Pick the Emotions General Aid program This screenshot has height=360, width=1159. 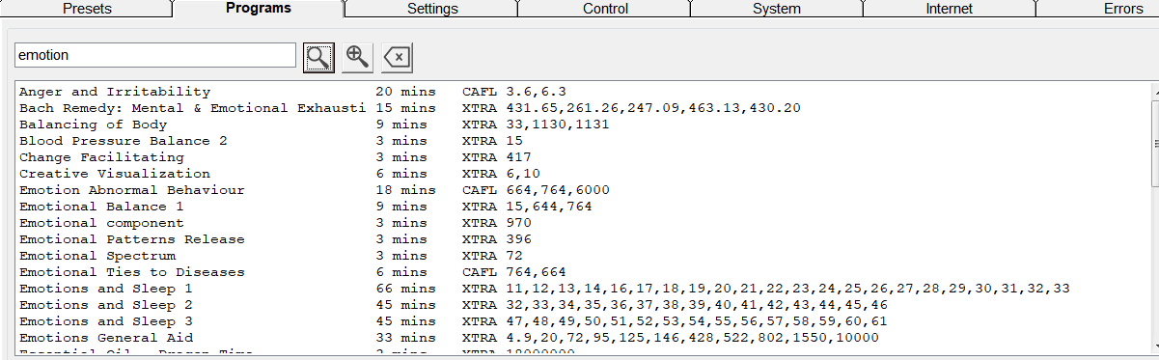(584, 338)
